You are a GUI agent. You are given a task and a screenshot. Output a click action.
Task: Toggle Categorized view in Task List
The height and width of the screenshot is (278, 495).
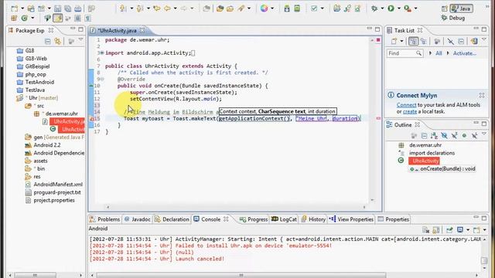pos(413,41)
